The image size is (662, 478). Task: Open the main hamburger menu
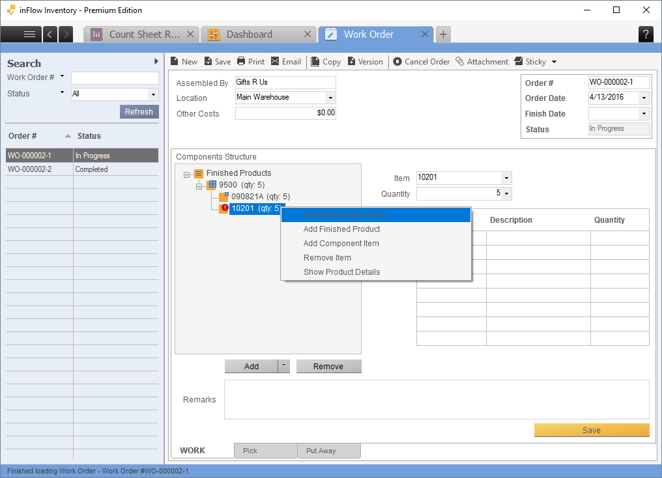[x=29, y=35]
